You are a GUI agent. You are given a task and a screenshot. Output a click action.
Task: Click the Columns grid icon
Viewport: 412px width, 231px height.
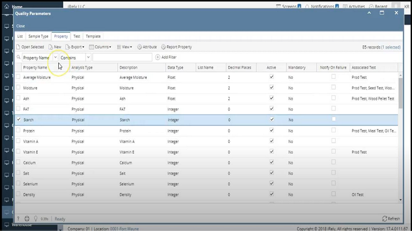(92, 47)
